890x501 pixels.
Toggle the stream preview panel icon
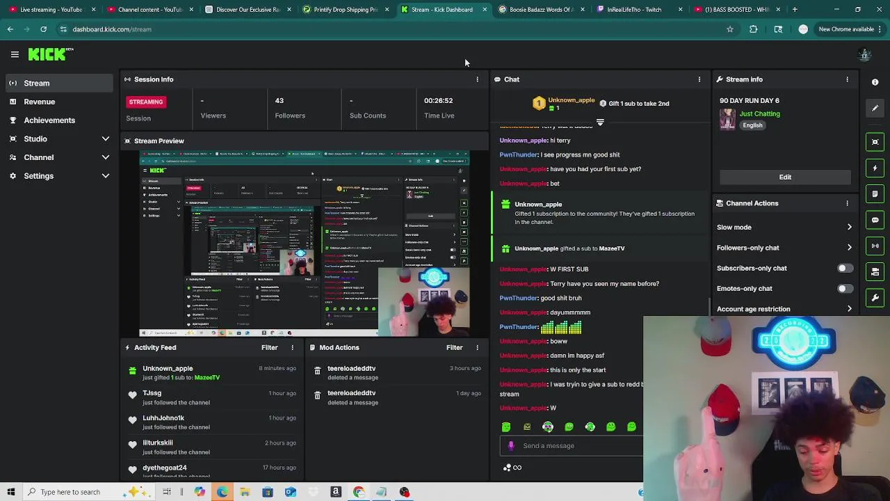[x=875, y=142]
